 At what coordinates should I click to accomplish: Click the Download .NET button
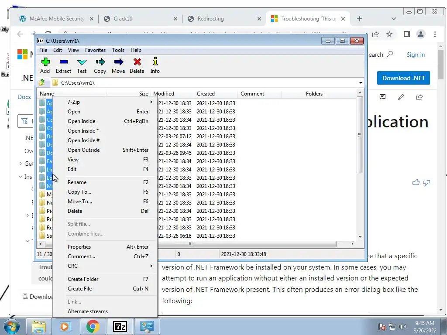[x=403, y=78]
